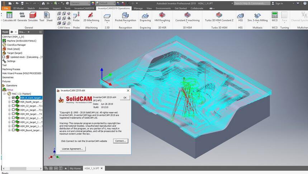The image size is (308, 174).
Task: Expand the HSR_R_Cont_target tree node
Action: (9, 98)
